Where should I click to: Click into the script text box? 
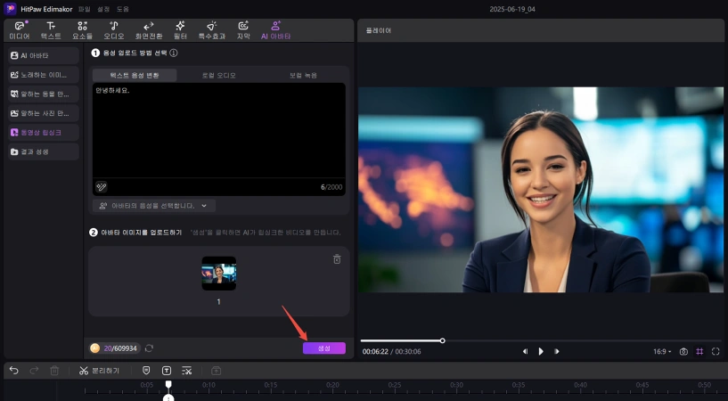tap(218, 130)
